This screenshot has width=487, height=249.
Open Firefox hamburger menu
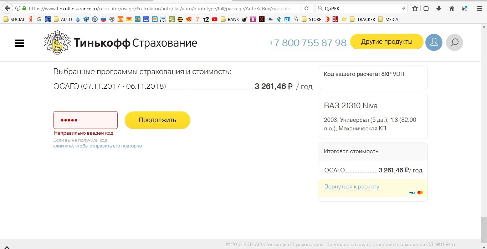479,8
